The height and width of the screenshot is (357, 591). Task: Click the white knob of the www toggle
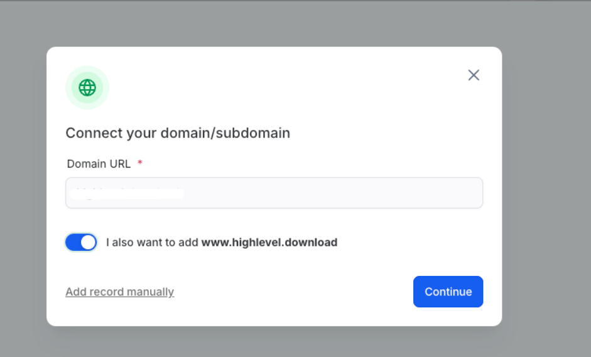tap(89, 242)
